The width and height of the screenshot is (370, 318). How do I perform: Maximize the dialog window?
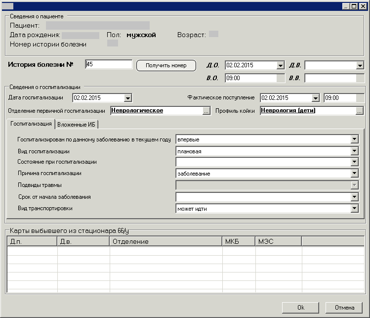[x=354, y=6]
